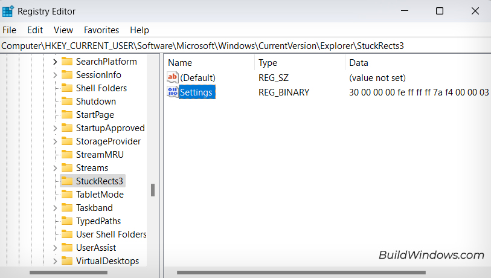Click the User Shell Folders folder icon
Screen dimensions: 491x278
pyautogui.click(x=67, y=234)
